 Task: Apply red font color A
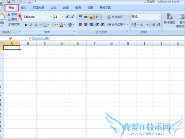click(x=61, y=25)
